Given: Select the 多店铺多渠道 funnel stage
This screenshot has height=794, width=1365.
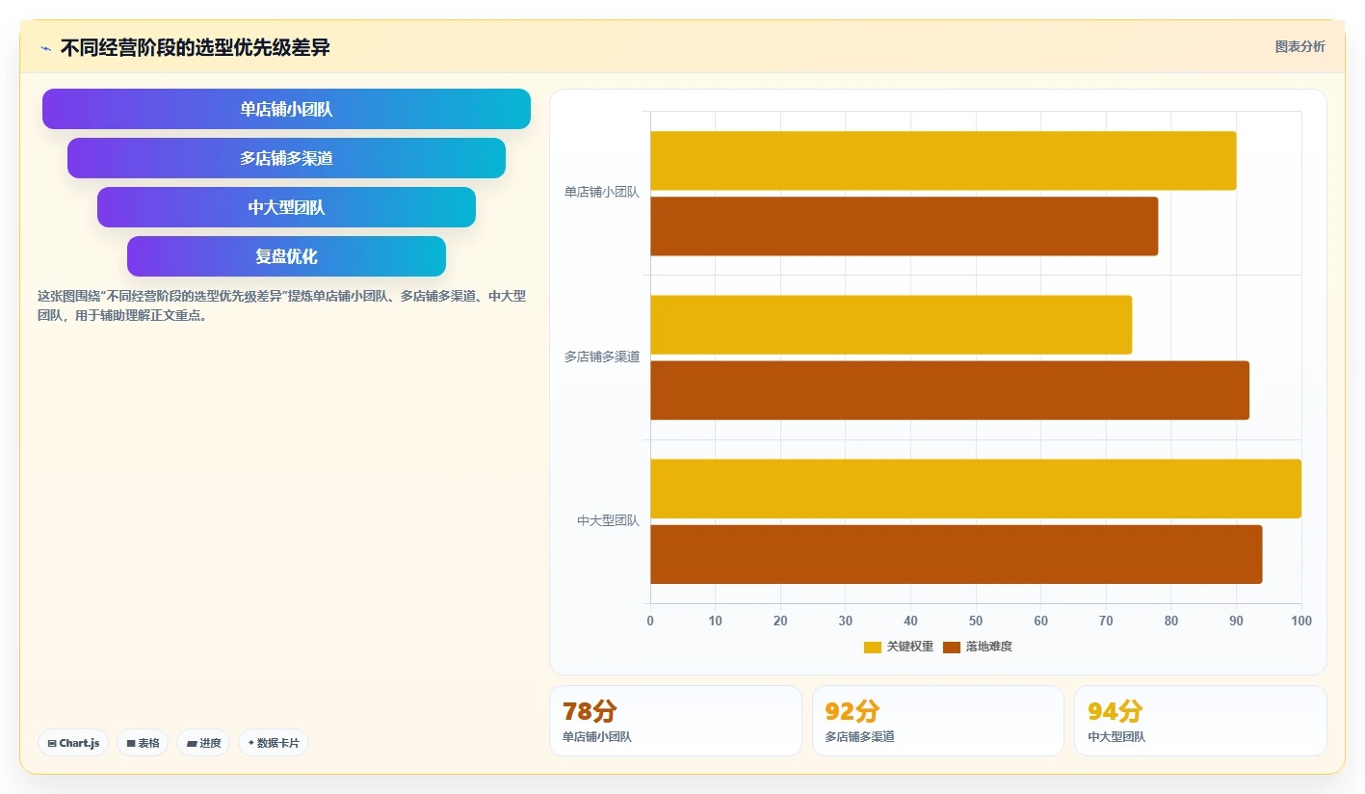Looking at the screenshot, I should (x=286, y=158).
